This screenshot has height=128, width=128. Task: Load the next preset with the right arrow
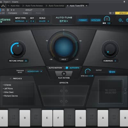(x=14, y=10)
